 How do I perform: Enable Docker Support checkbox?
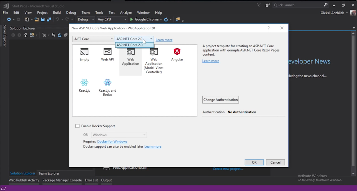coord(77,126)
